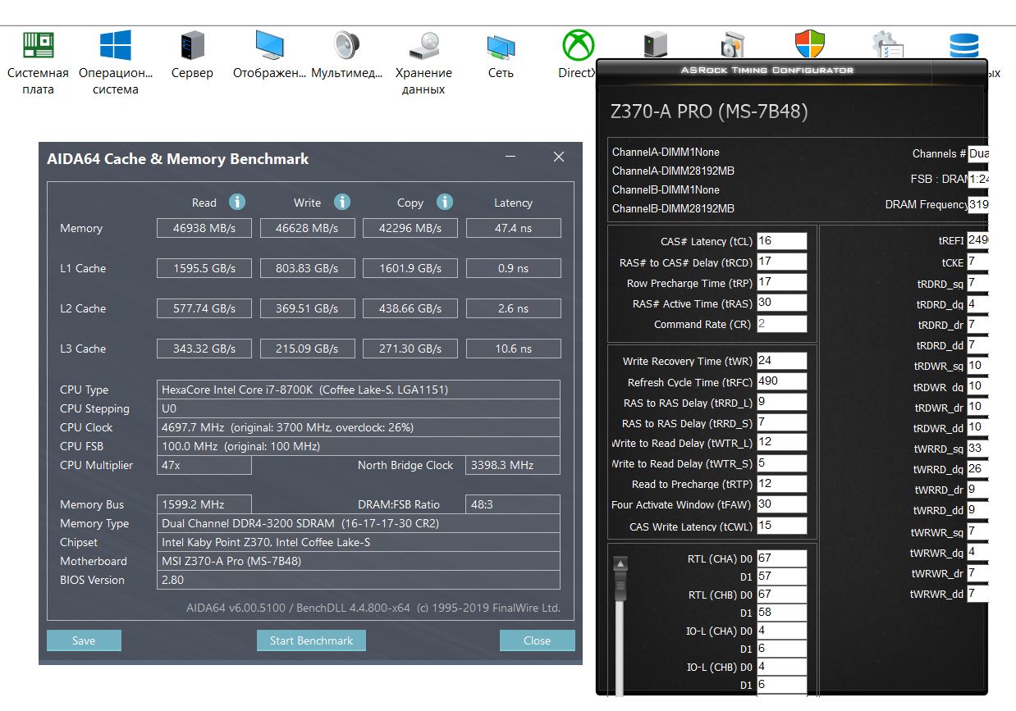
Task: Click the Motherboard value MSI Z370-A Pro
Action: tap(359, 561)
